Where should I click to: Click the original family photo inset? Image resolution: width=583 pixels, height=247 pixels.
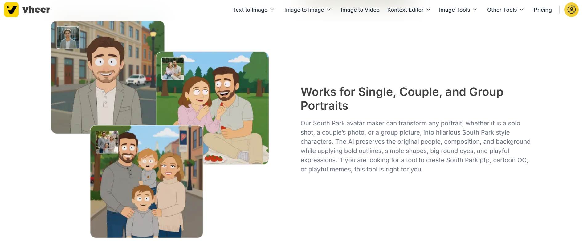[107, 142]
